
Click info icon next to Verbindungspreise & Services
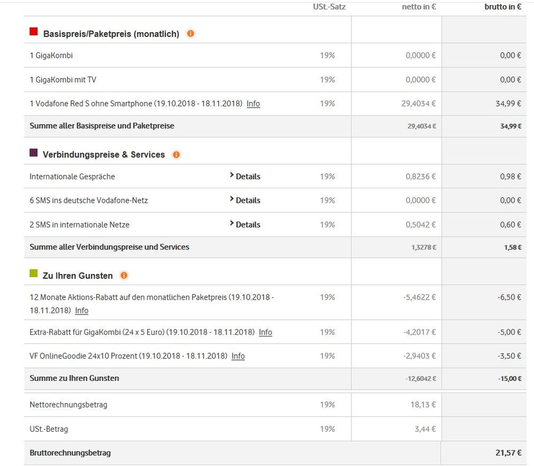[x=176, y=155]
